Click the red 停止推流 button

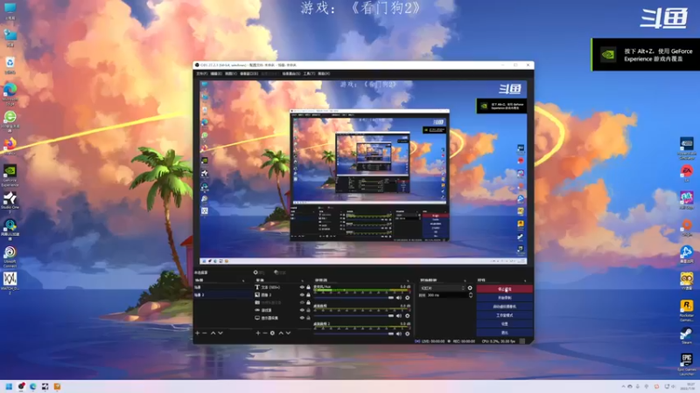tap(505, 289)
